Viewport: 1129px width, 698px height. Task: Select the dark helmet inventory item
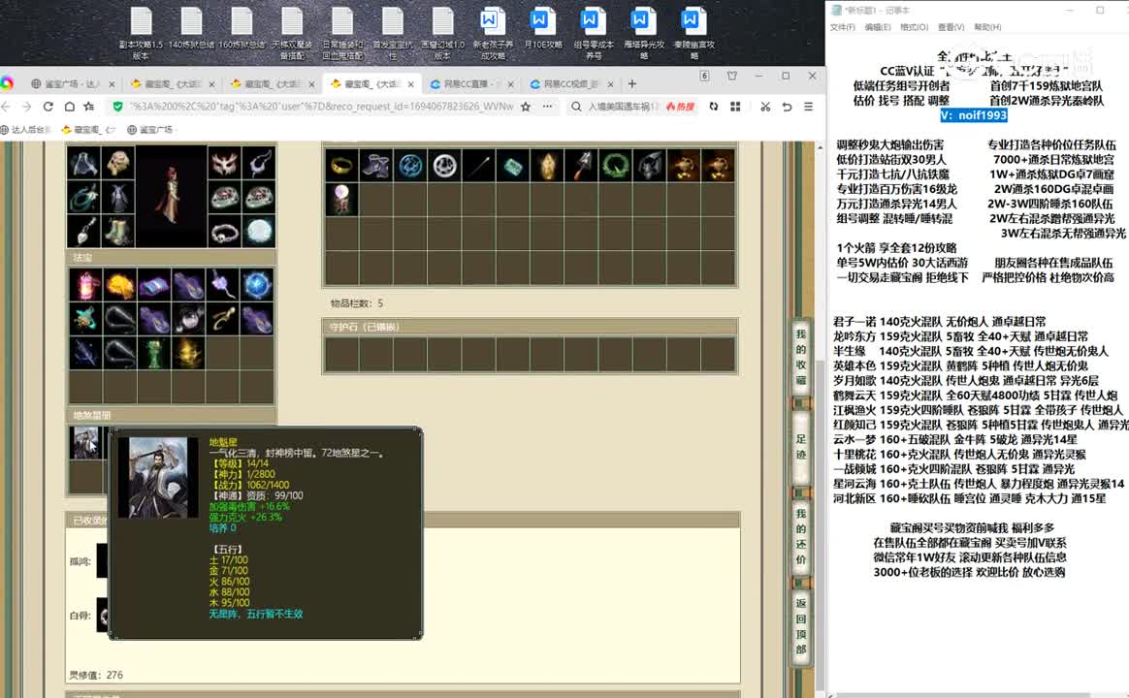[x=650, y=166]
